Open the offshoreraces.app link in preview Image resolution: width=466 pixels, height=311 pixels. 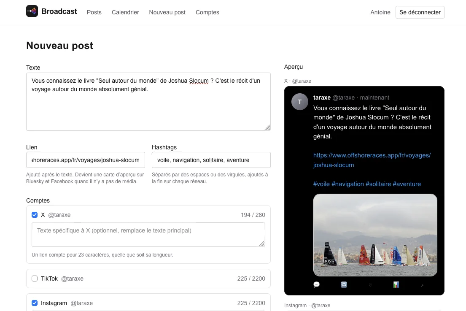(x=372, y=160)
